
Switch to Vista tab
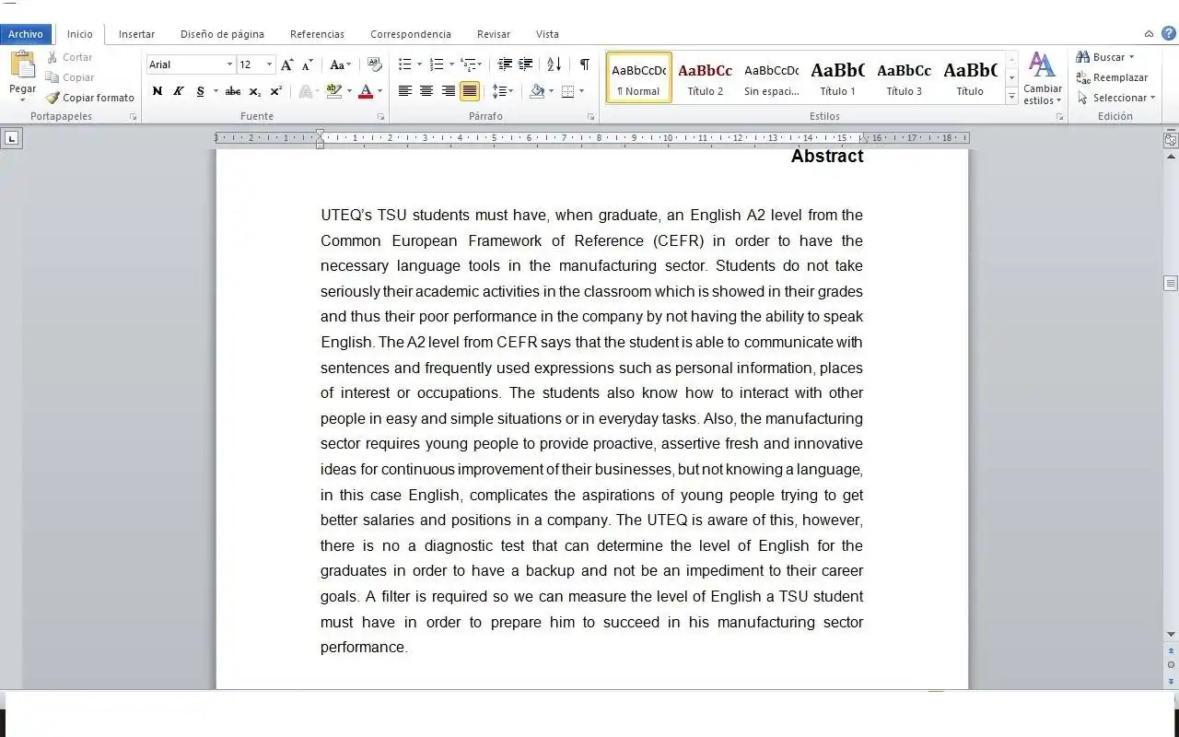tap(547, 34)
